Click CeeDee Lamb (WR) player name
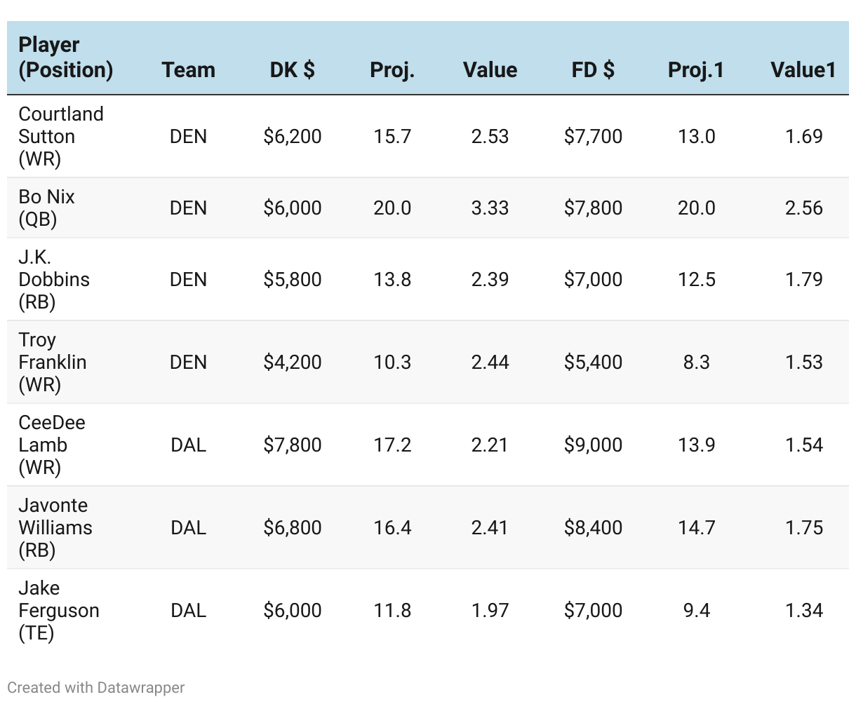 point(51,445)
